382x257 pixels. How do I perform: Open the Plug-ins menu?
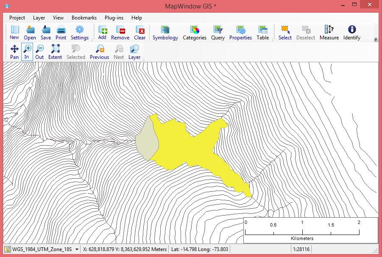(x=114, y=18)
